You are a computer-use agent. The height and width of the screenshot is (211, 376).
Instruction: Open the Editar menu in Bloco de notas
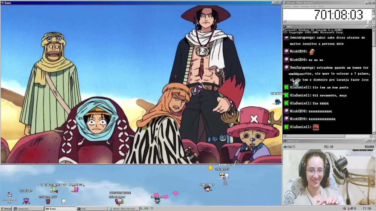pos(296,6)
